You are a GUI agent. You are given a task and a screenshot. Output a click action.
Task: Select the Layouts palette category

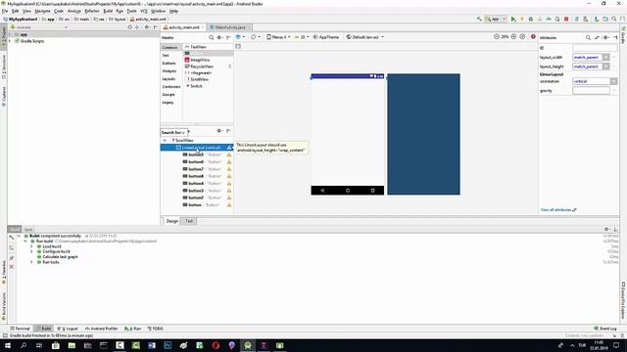click(169, 79)
